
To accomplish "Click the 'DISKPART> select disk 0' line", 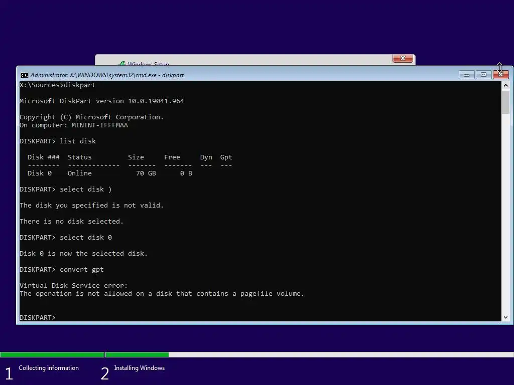I will [66, 237].
